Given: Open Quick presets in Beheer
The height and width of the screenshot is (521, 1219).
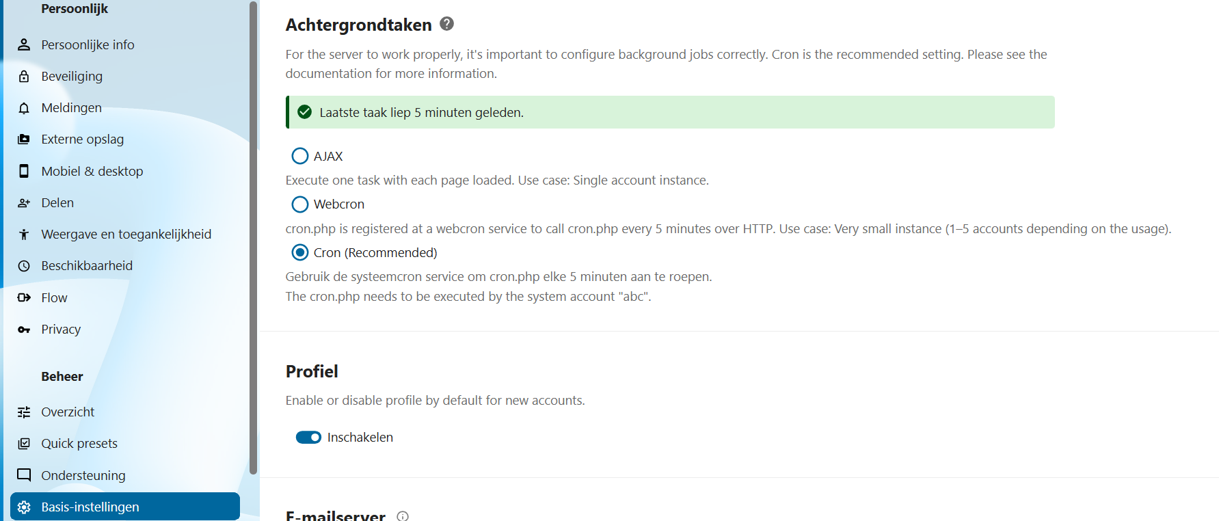Looking at the screenshot, I should point(79,444).
